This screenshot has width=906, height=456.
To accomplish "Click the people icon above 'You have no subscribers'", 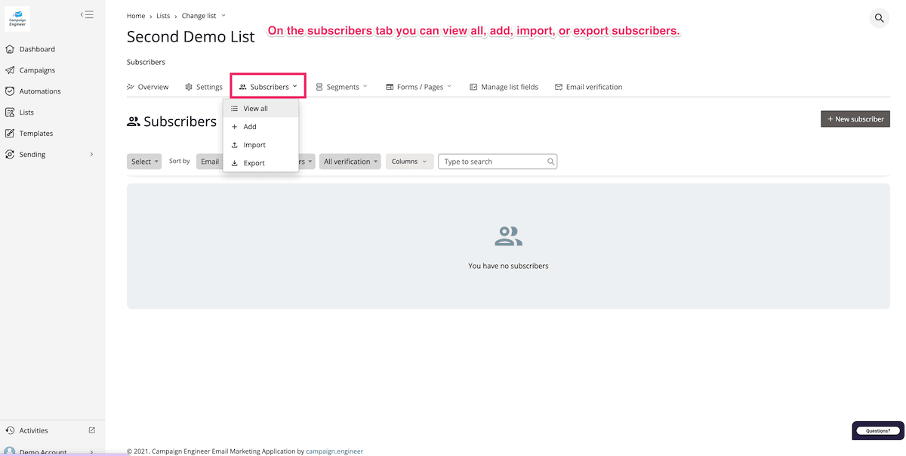I will click(x=508, y=236).
